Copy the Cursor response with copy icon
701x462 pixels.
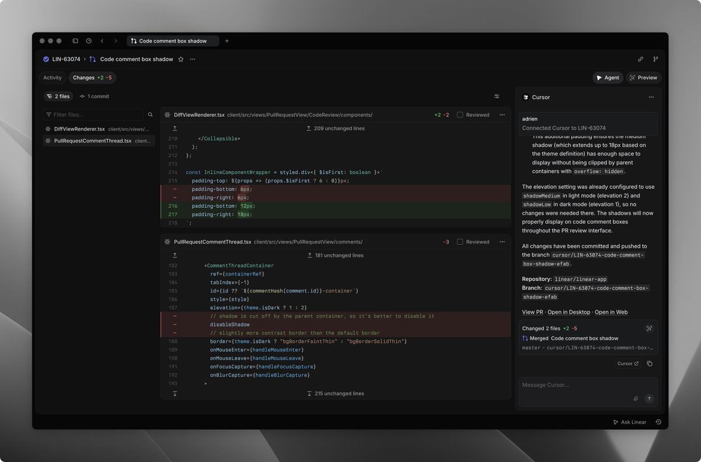click(650, 363)
